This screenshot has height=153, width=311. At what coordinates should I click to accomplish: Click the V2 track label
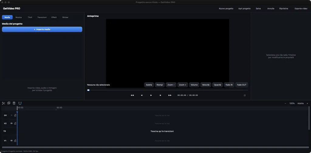coord(5,123)
